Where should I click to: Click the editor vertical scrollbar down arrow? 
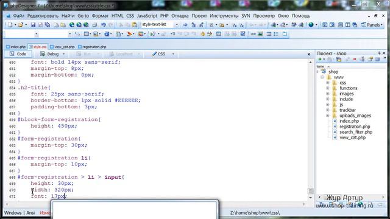310,198
